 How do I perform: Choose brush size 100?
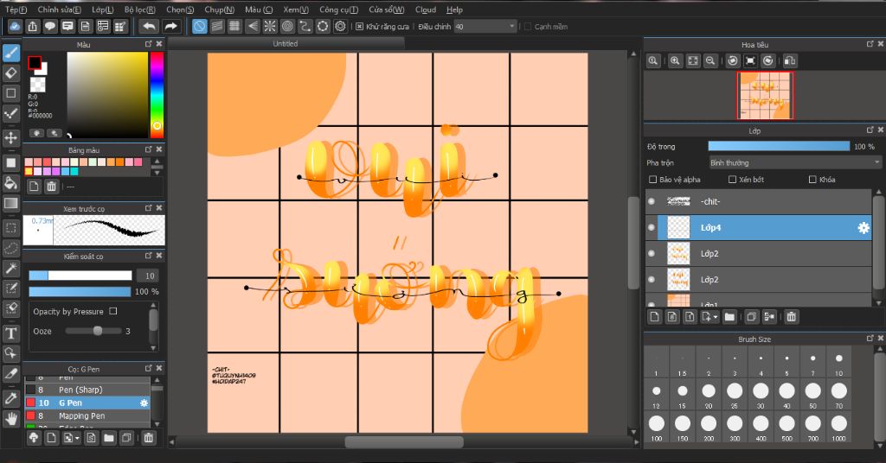click(657, 427)
